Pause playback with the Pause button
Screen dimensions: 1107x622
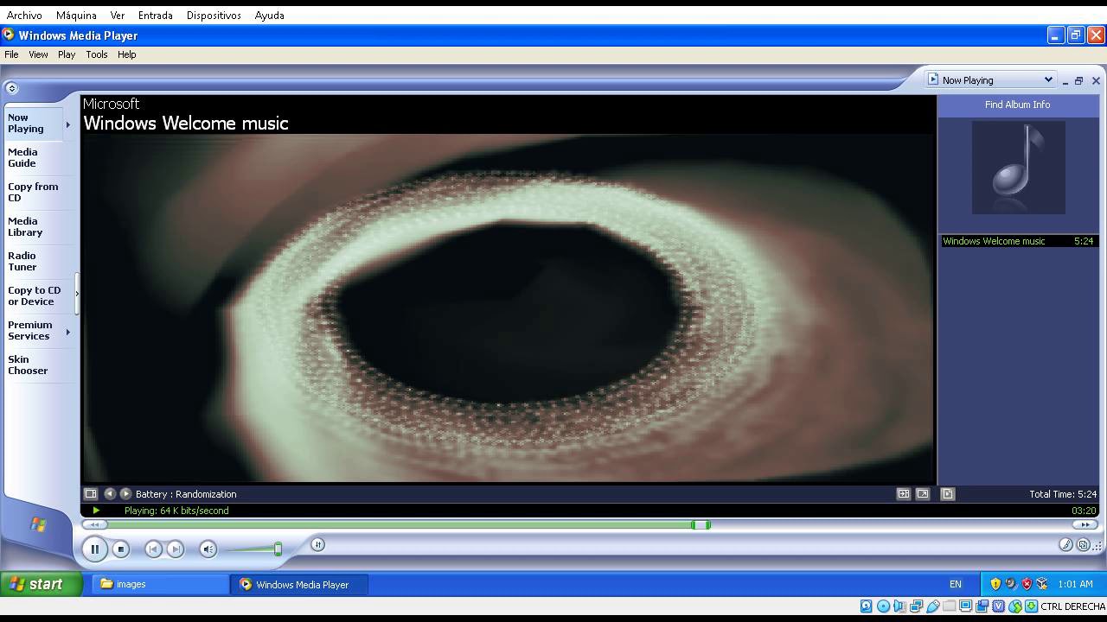94,549
